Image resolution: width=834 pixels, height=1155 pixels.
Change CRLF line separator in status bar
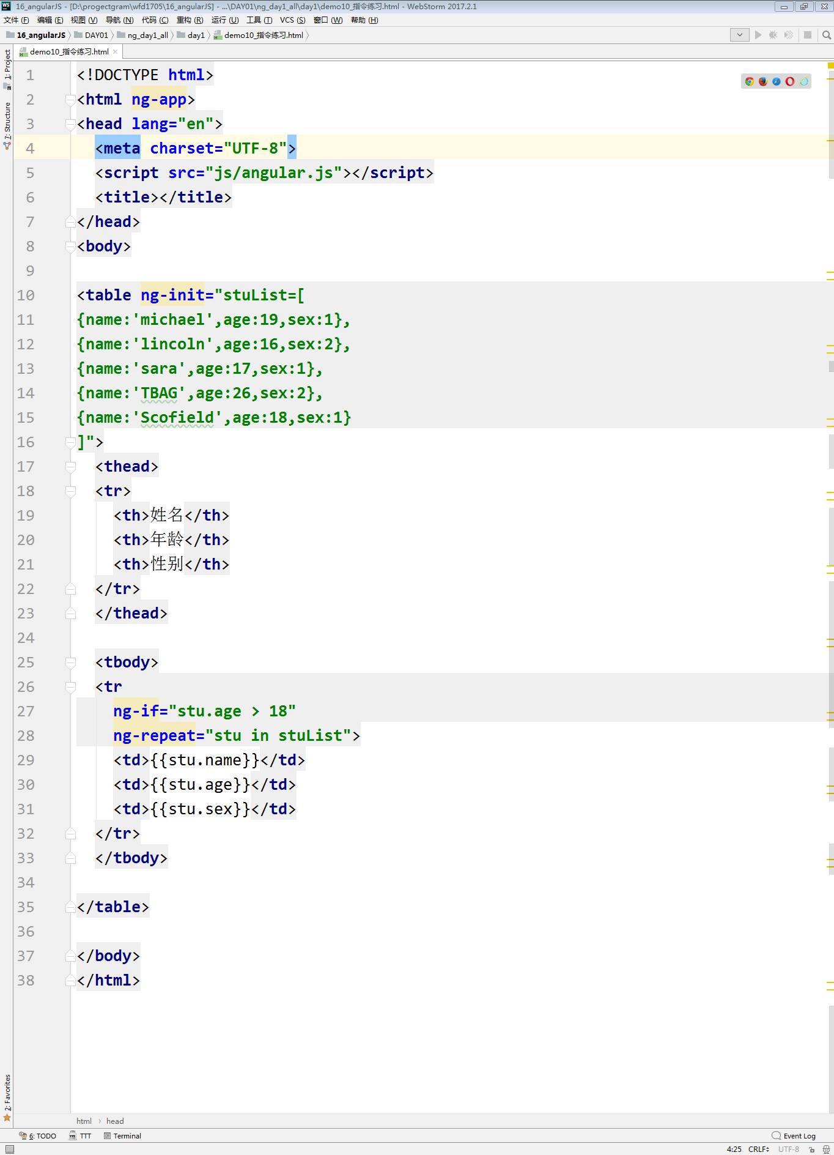759,1149
